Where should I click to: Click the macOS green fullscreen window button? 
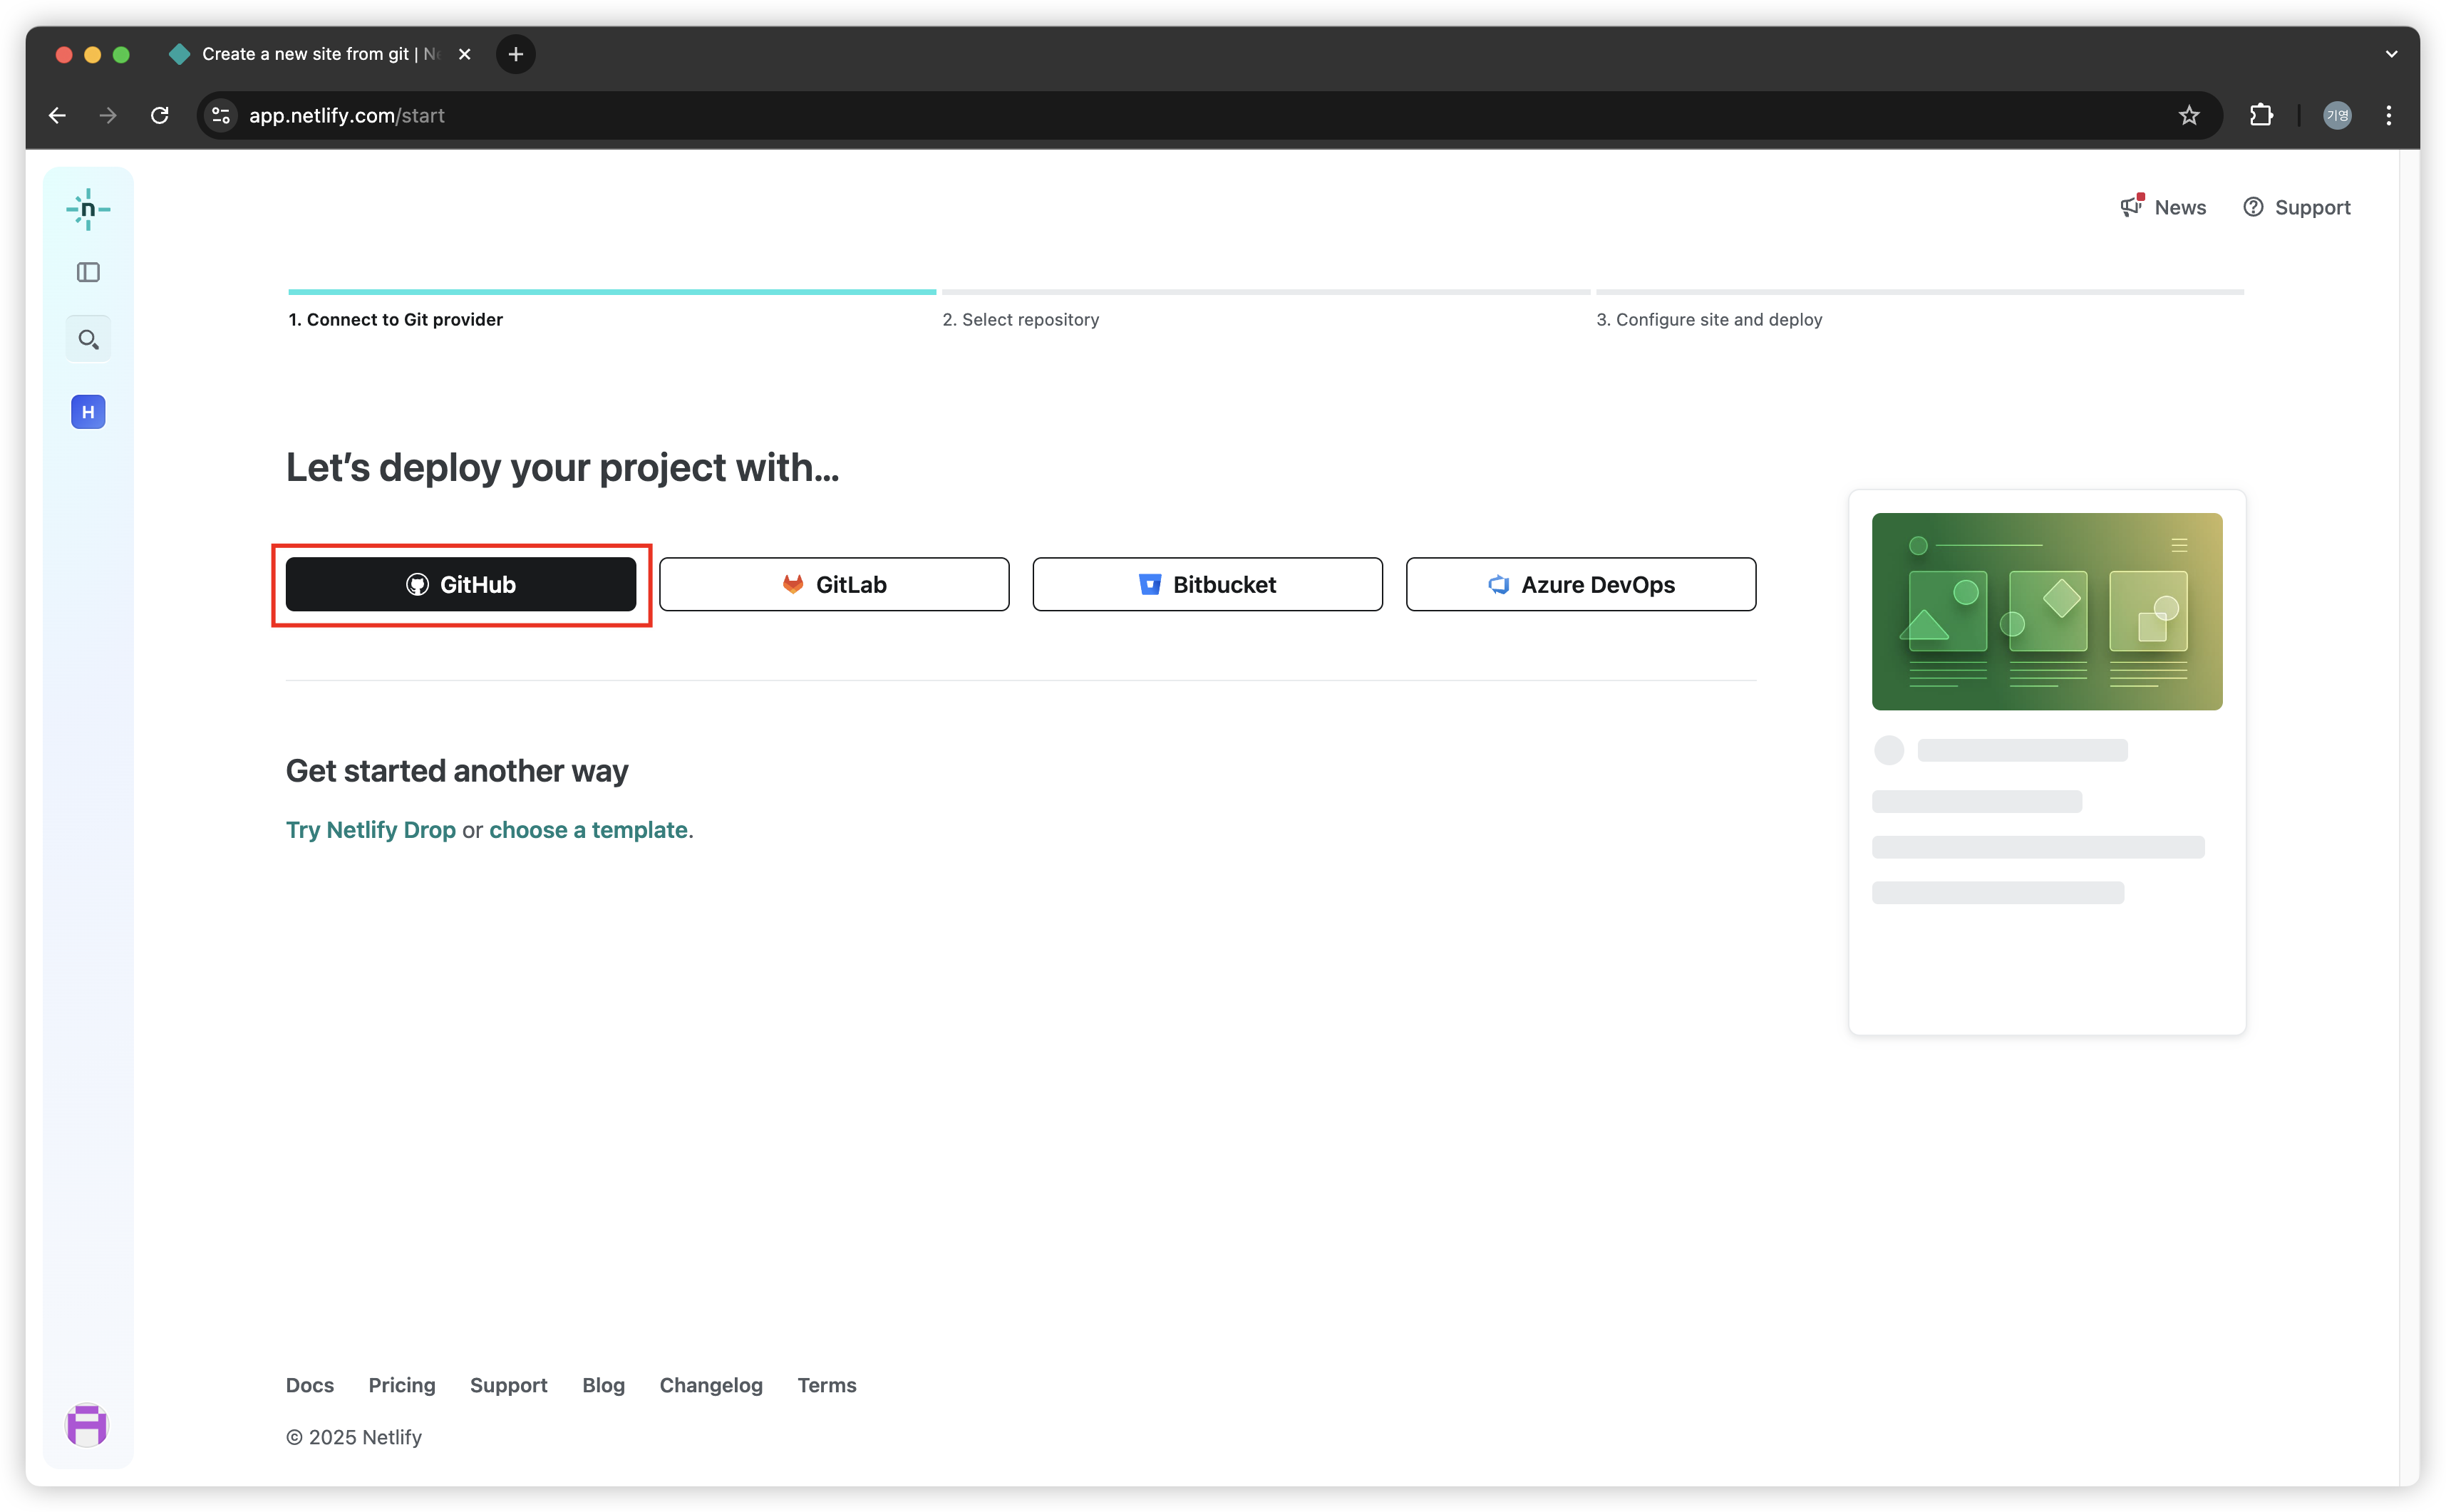[x=121, y=55]
